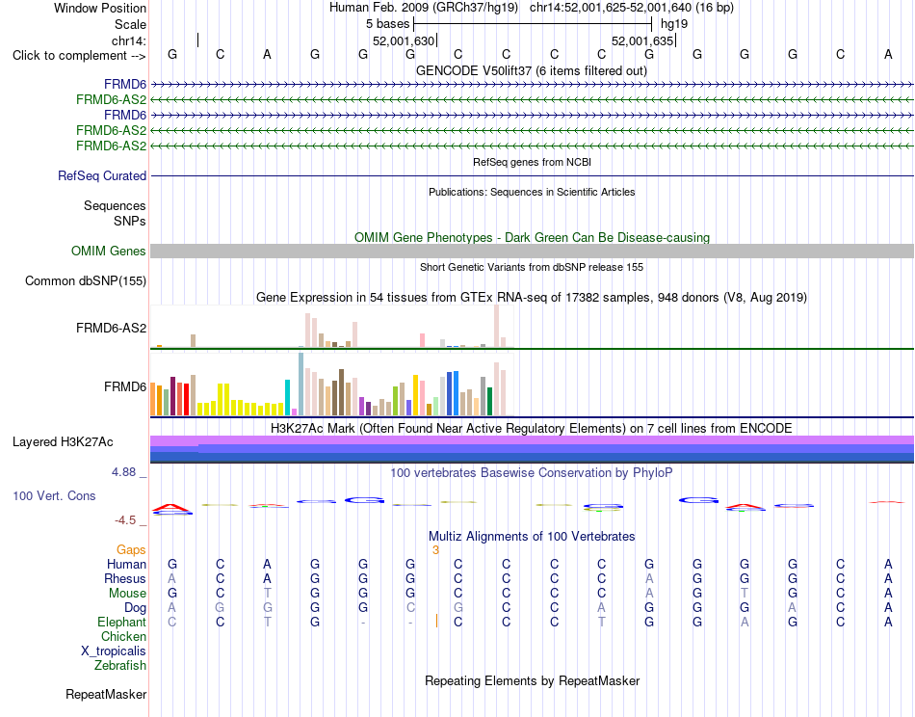Screen dimensions: 915x717
Task: Click dark green bar in FRMD6 expression chart
Action: point(489,402)
